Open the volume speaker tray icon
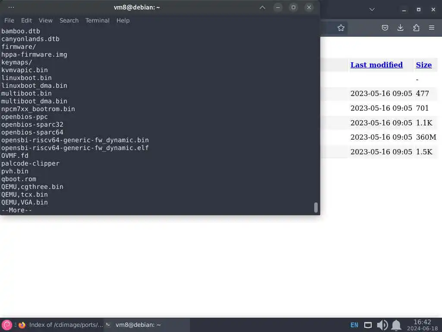 [382, 325]
